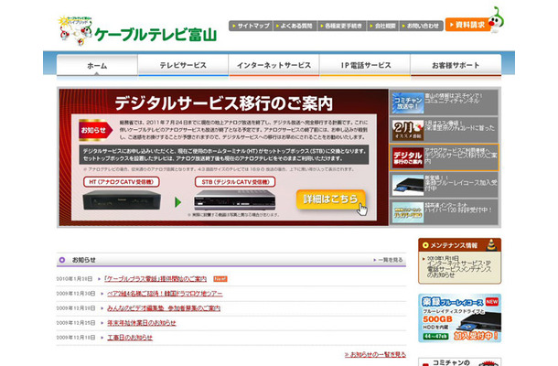Open 「ケーブルプラス電話」提供開始のご案内 news
The image size is (558, 366).
click(156, 279)
